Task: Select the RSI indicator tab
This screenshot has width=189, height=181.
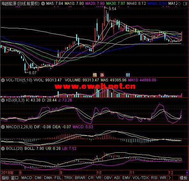Action: coord(154,178)
